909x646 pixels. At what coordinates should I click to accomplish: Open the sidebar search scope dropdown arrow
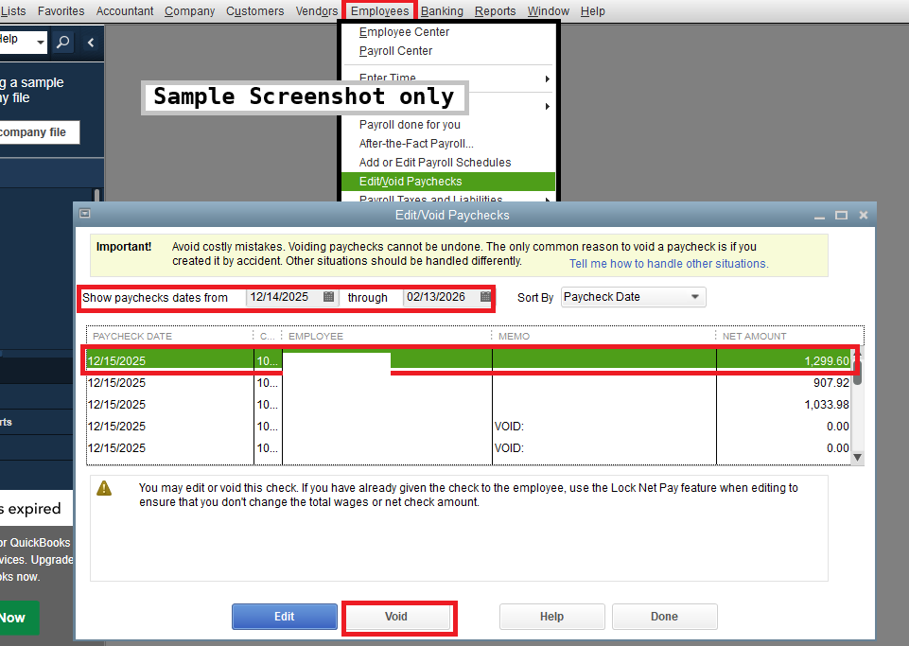pos(40,43)
